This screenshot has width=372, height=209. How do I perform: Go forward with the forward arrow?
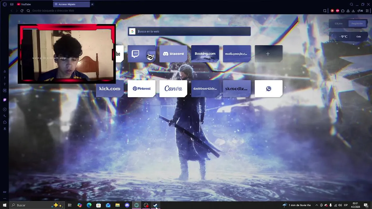click(x=17, y=11)
